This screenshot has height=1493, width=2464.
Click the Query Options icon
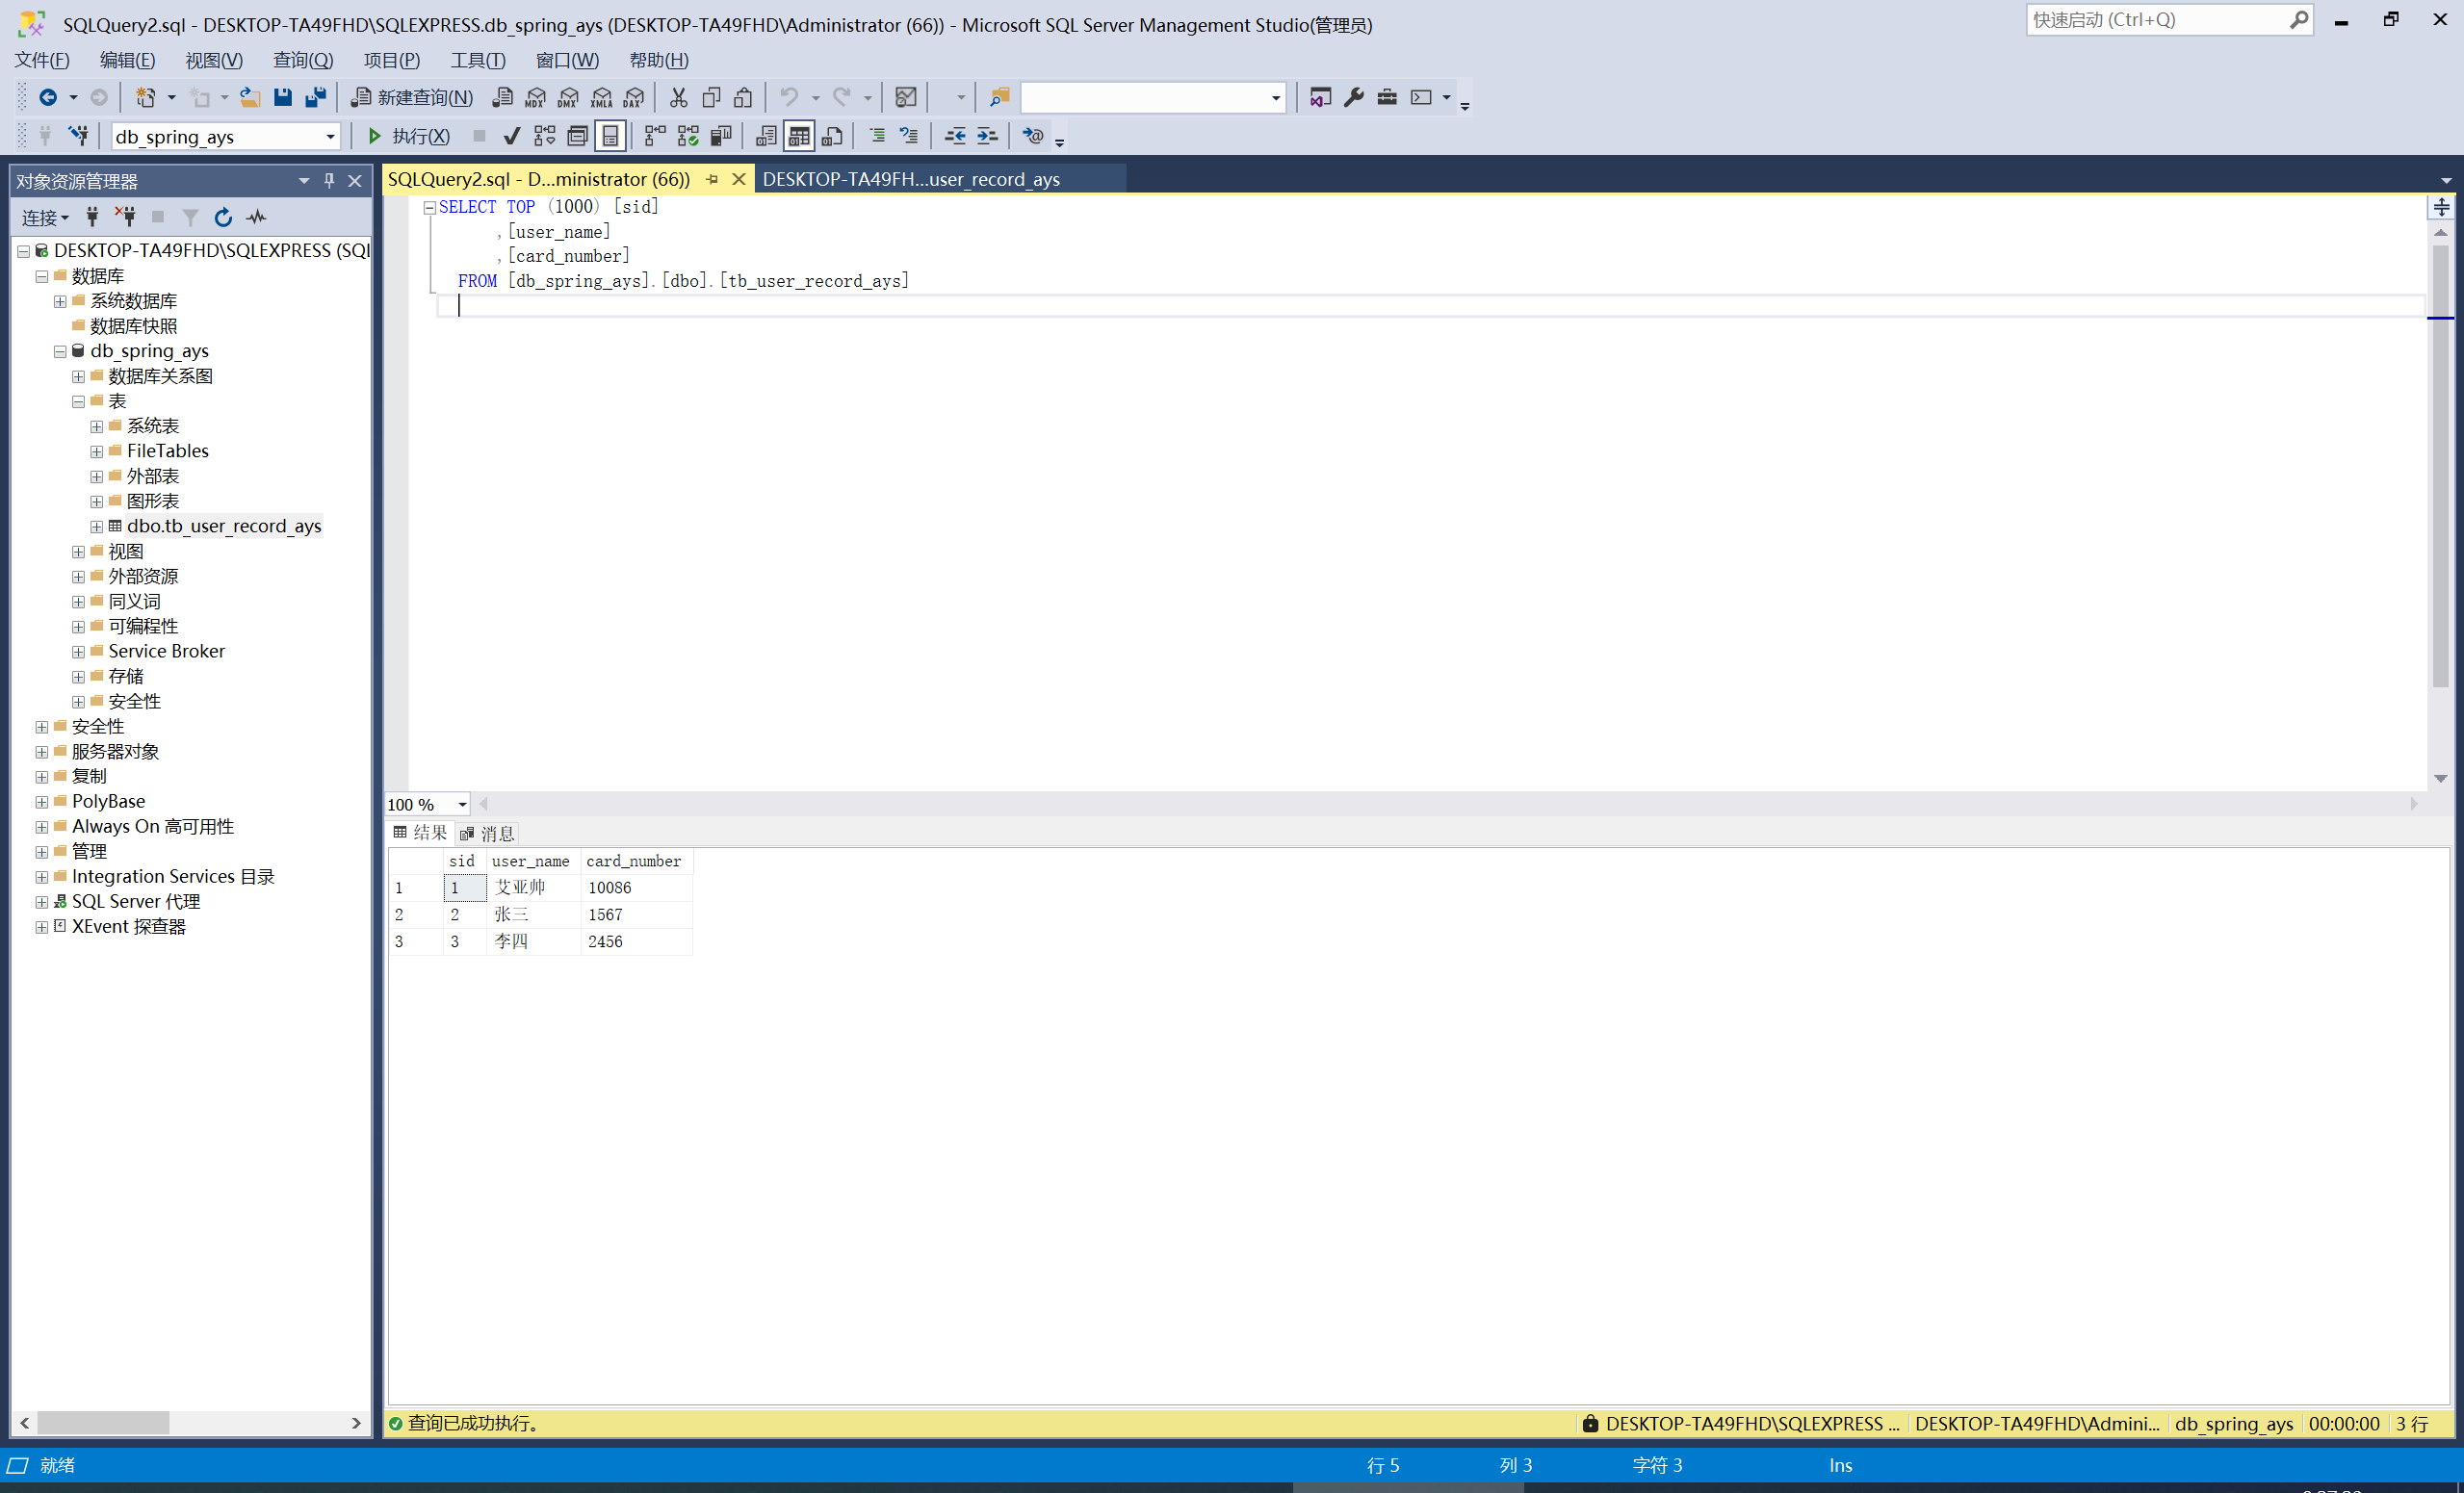tap(578, 136)
